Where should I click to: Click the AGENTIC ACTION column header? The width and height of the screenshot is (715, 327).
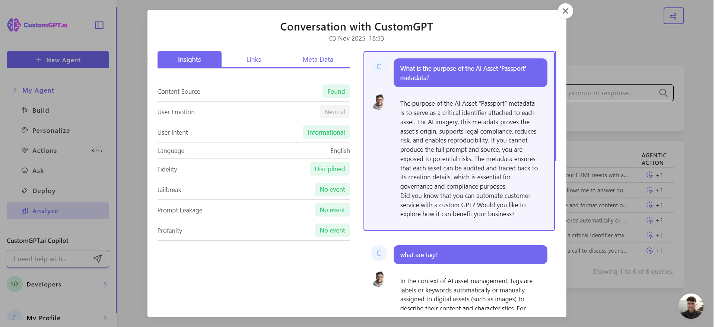coord(654,159)
